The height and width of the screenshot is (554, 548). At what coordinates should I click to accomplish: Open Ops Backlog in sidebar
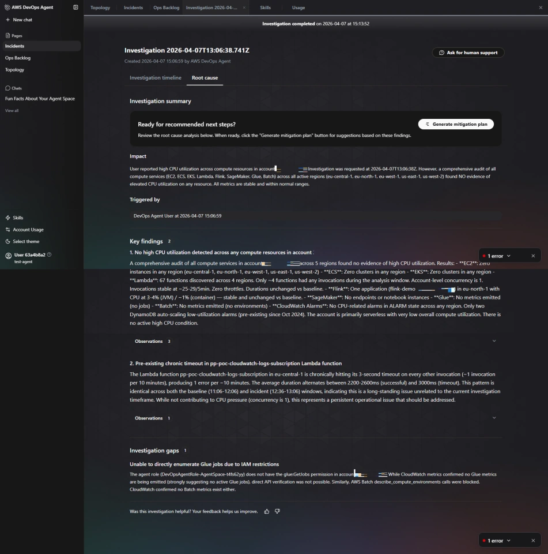pos(18,58)
